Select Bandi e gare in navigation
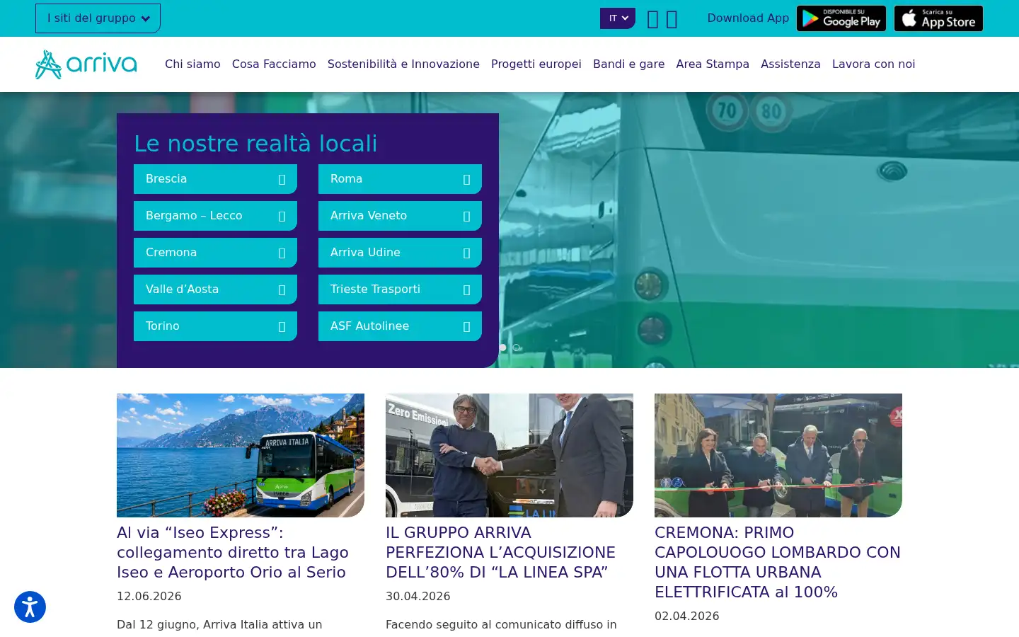This screenshot has height=637, width=1019. [628, 64]
